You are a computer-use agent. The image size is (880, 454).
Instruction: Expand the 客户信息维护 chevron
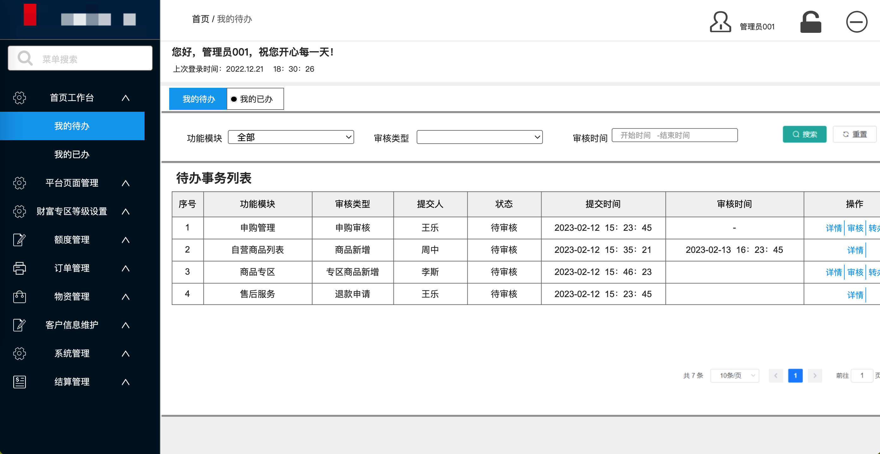[x=126, y=325]
